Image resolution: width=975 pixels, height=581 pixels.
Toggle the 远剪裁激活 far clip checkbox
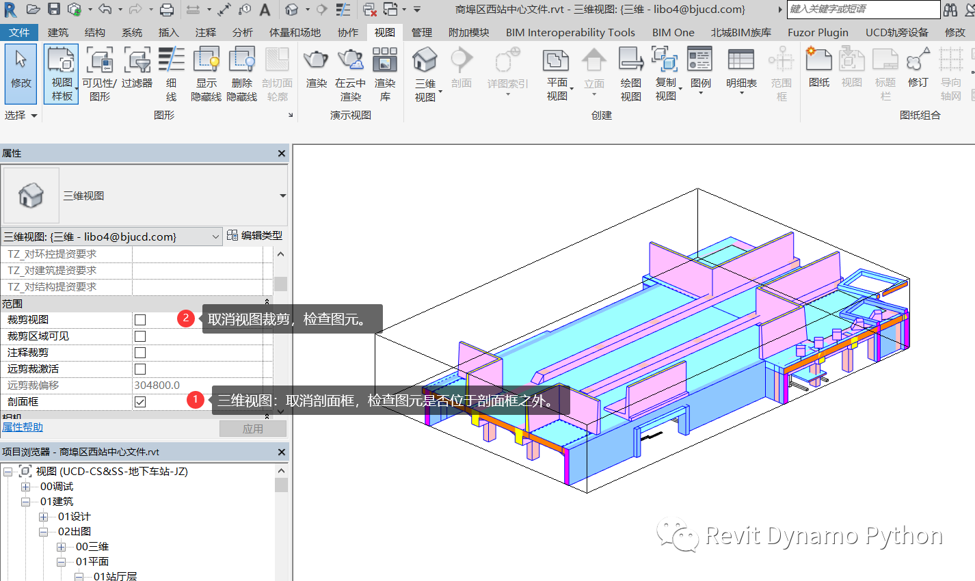140,369
